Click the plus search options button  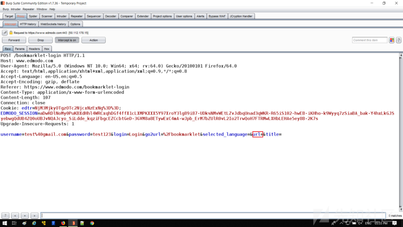click(25, 215)
